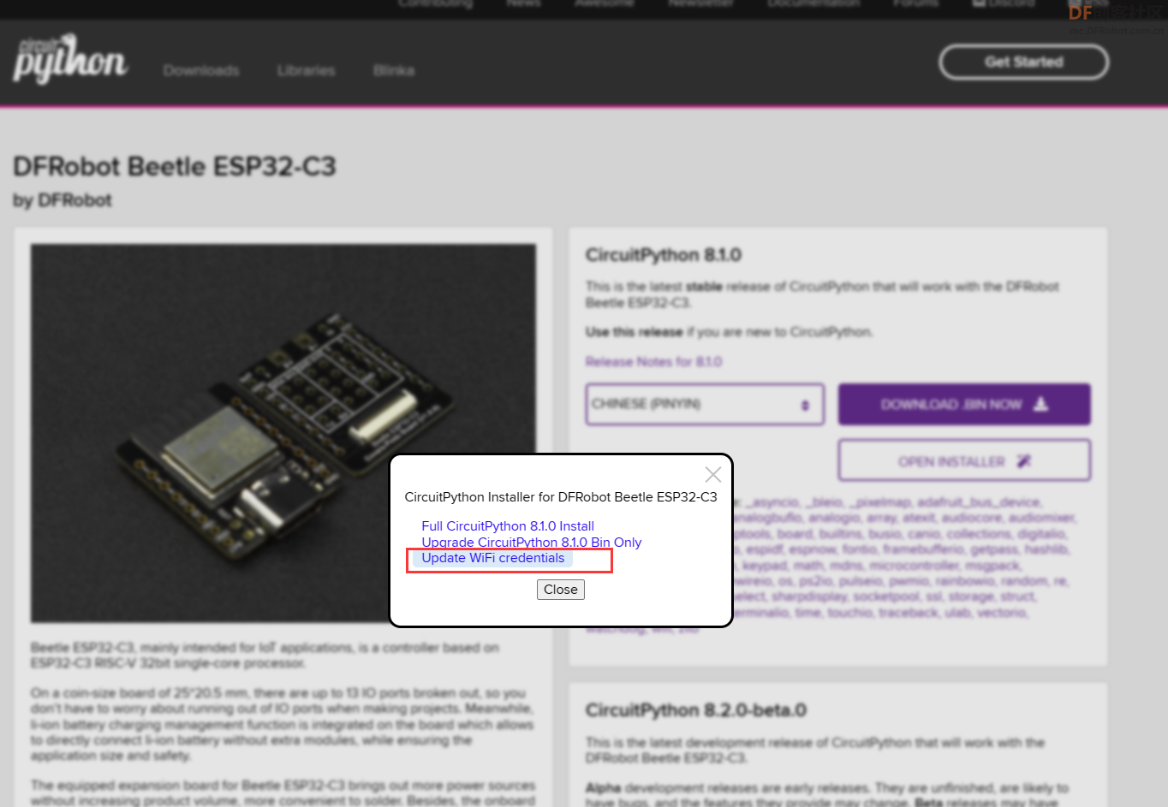
Task: Click the magic wand icon on OPEN INSTALLER
Action: [1023, 461]
